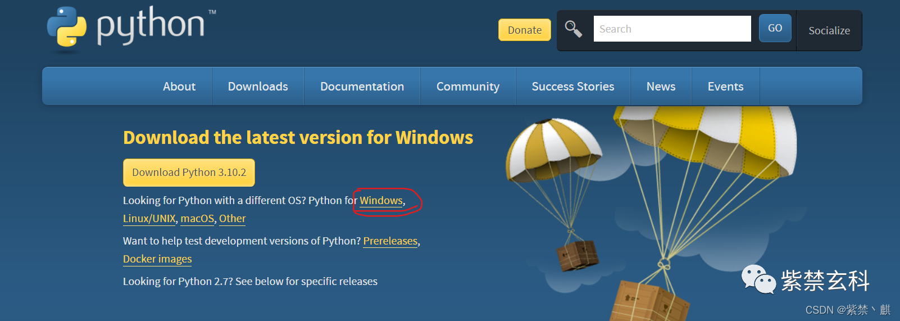Image resolution: width=900 pixels, height=321 pixels.
Task: Follow the Other OS link
Action: point(232,219)
